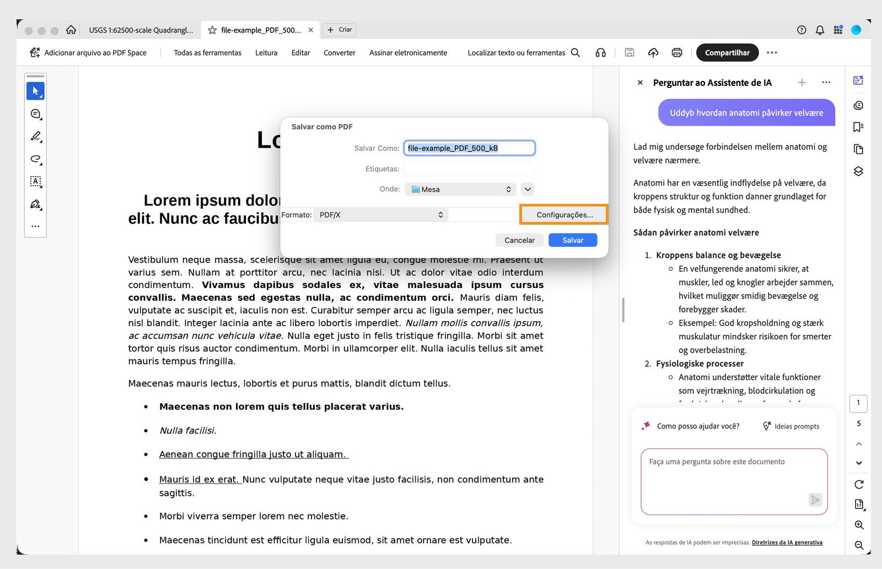
Task: Choose the selection arrow tool
Action: click(x=35, y=91)
